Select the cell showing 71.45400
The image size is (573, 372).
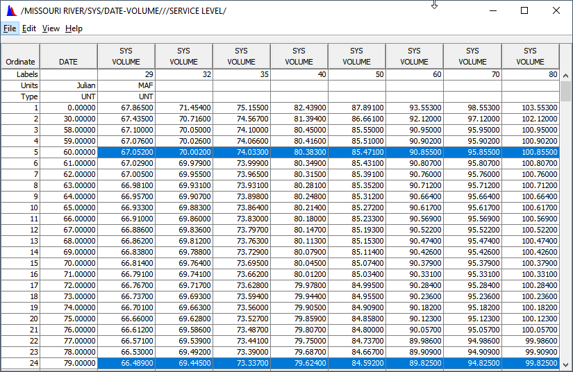pyautogui.click(x=183, y=108)
